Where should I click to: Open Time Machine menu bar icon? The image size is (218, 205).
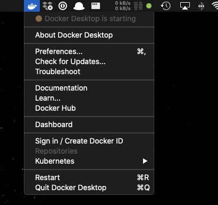pos(166,6)
